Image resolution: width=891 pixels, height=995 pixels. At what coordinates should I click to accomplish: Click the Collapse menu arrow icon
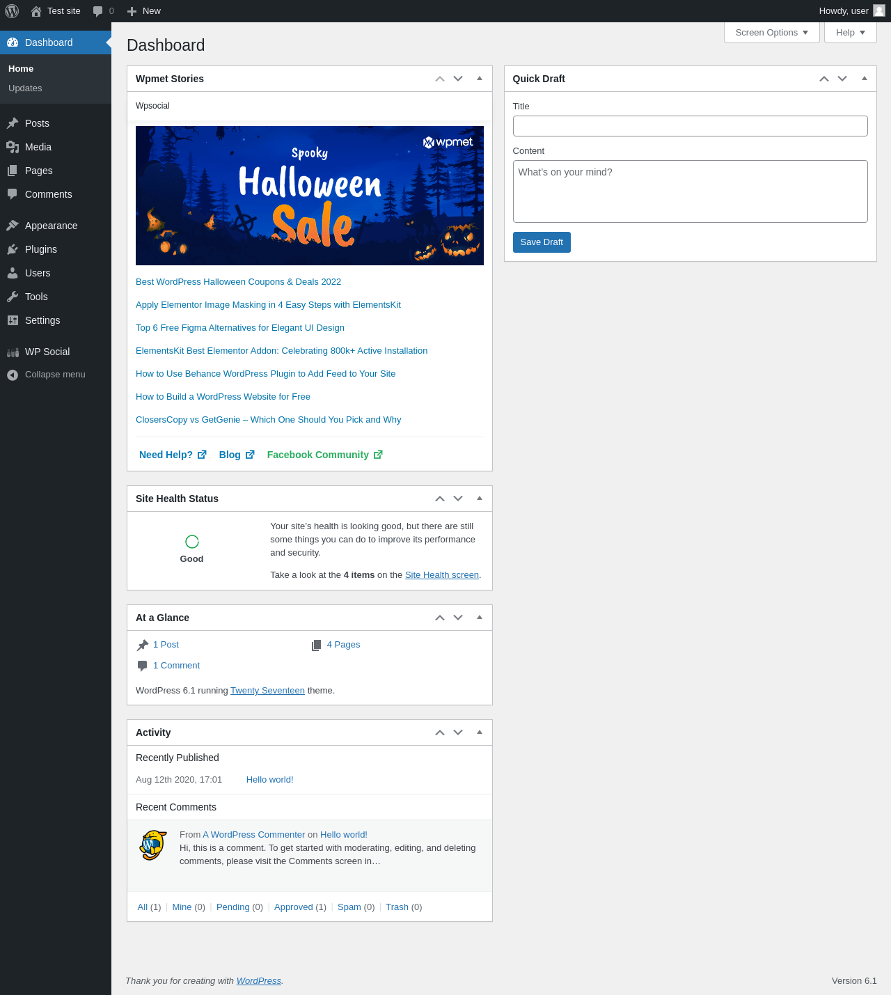click(13, 375)
